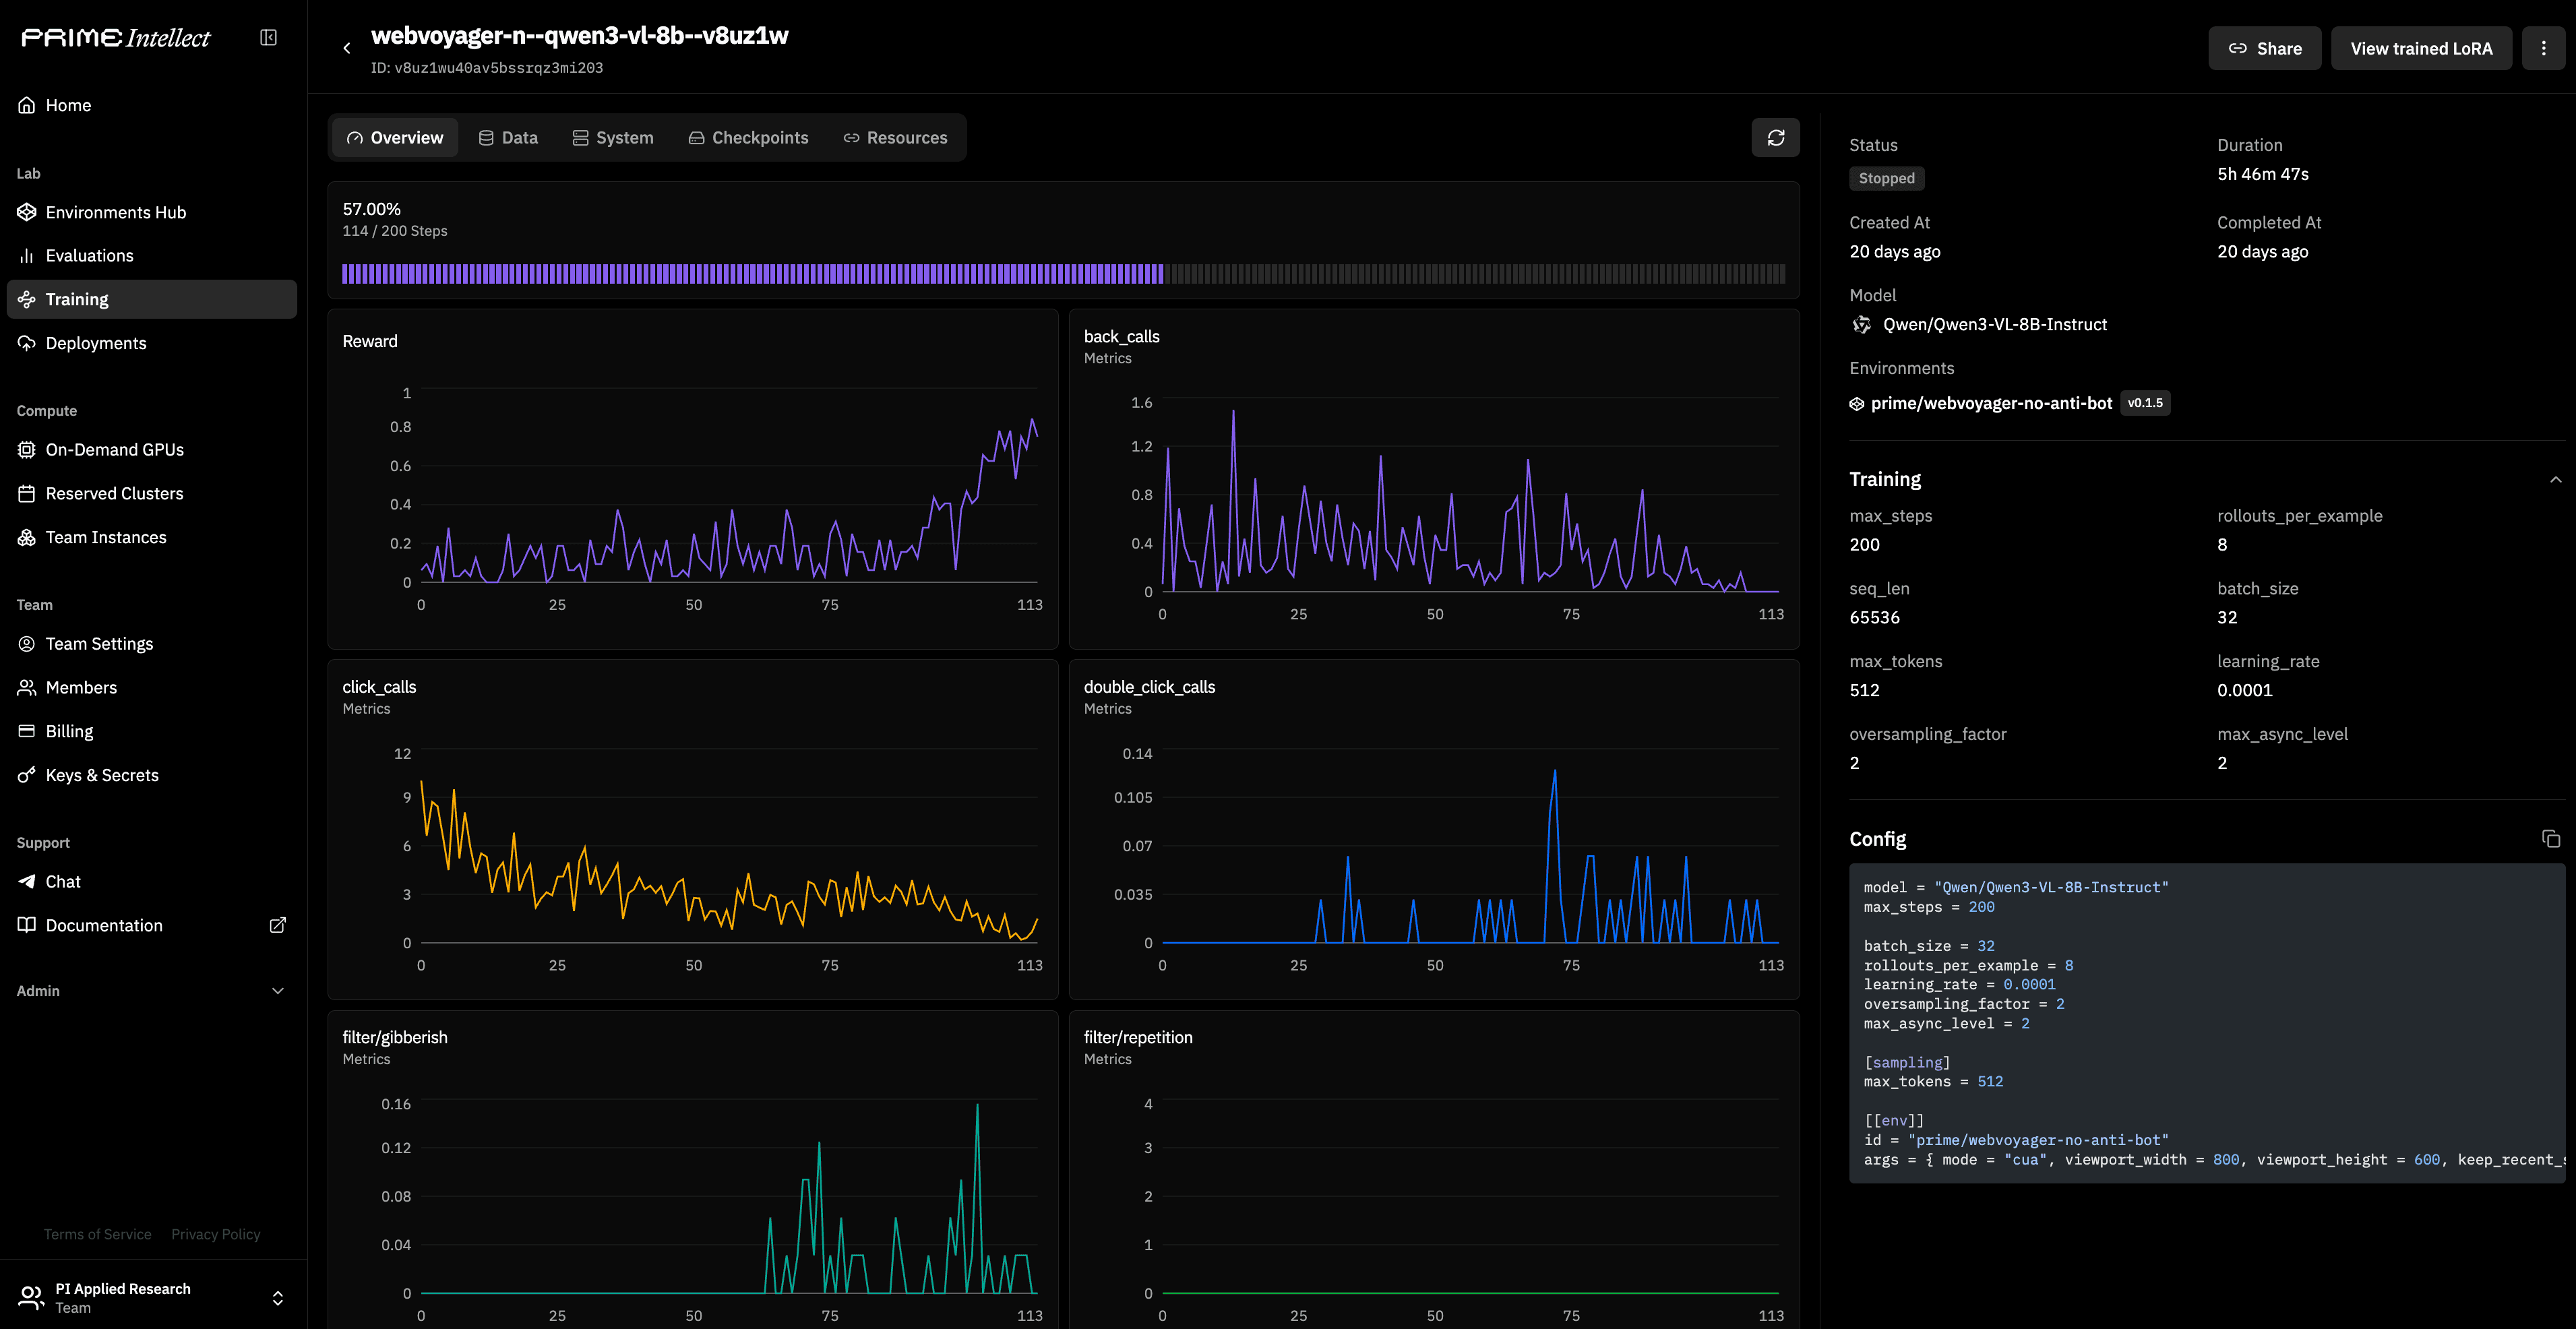
Task: Open Documentation external link
Action: coord(104,925)
